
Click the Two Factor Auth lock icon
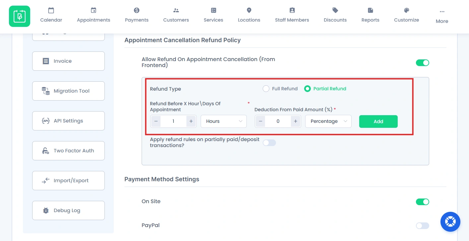[46, 151]
